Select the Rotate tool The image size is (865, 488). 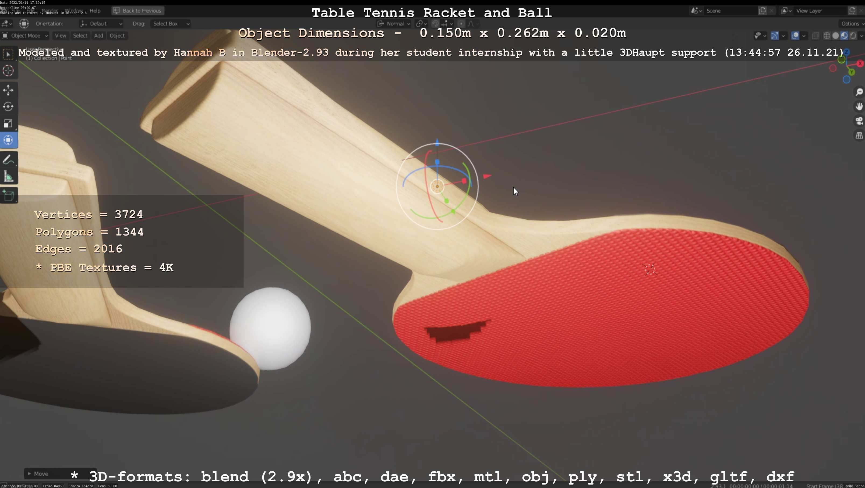tap(8, 107)
